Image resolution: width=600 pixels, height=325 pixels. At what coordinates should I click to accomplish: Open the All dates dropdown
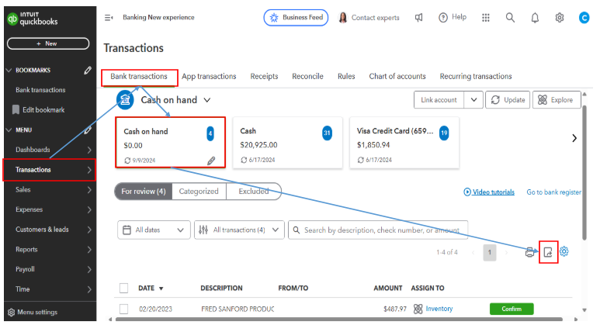tap(154, 230)
